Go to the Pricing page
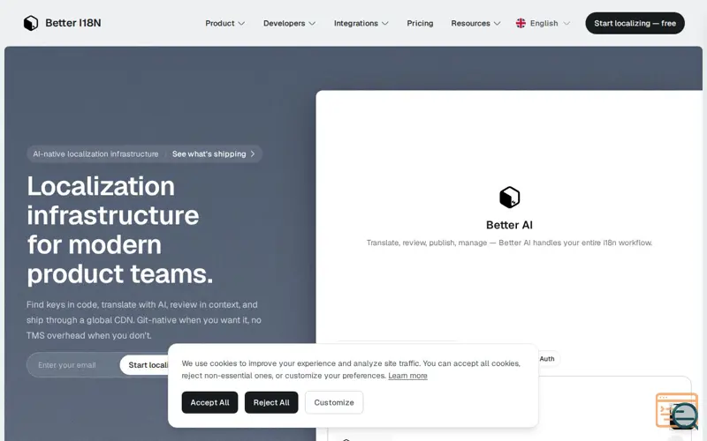Viewport: 707px width, 441px height. tap(420, 24)
